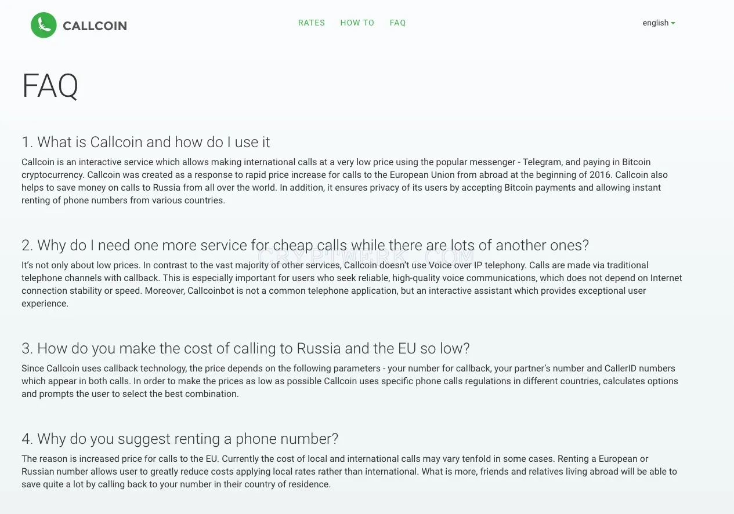The width and height of the screenshot is (734, 514).
Task: Select the FAQ navigation link
Action: [398, 23]
